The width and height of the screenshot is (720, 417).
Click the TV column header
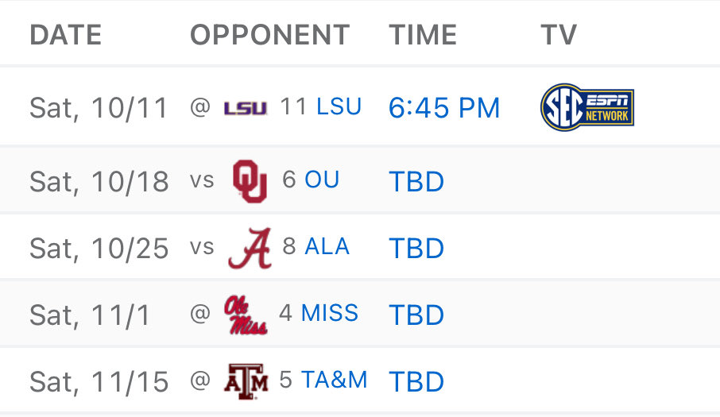pos(558,35)
